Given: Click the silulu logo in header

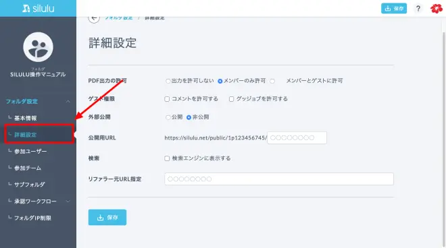Looking at the screenshot, I should tap(39, 8).
